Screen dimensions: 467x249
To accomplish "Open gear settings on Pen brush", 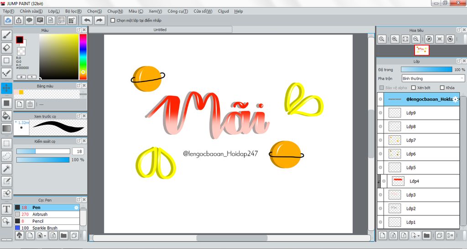I will tap(76, 208).
